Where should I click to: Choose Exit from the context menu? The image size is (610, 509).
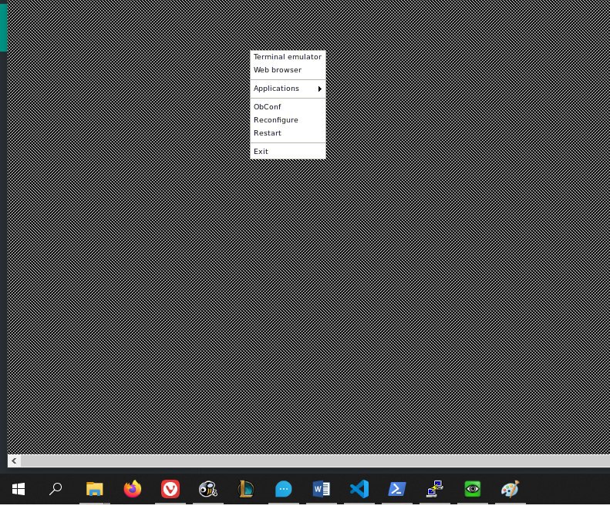click(288, 152)
